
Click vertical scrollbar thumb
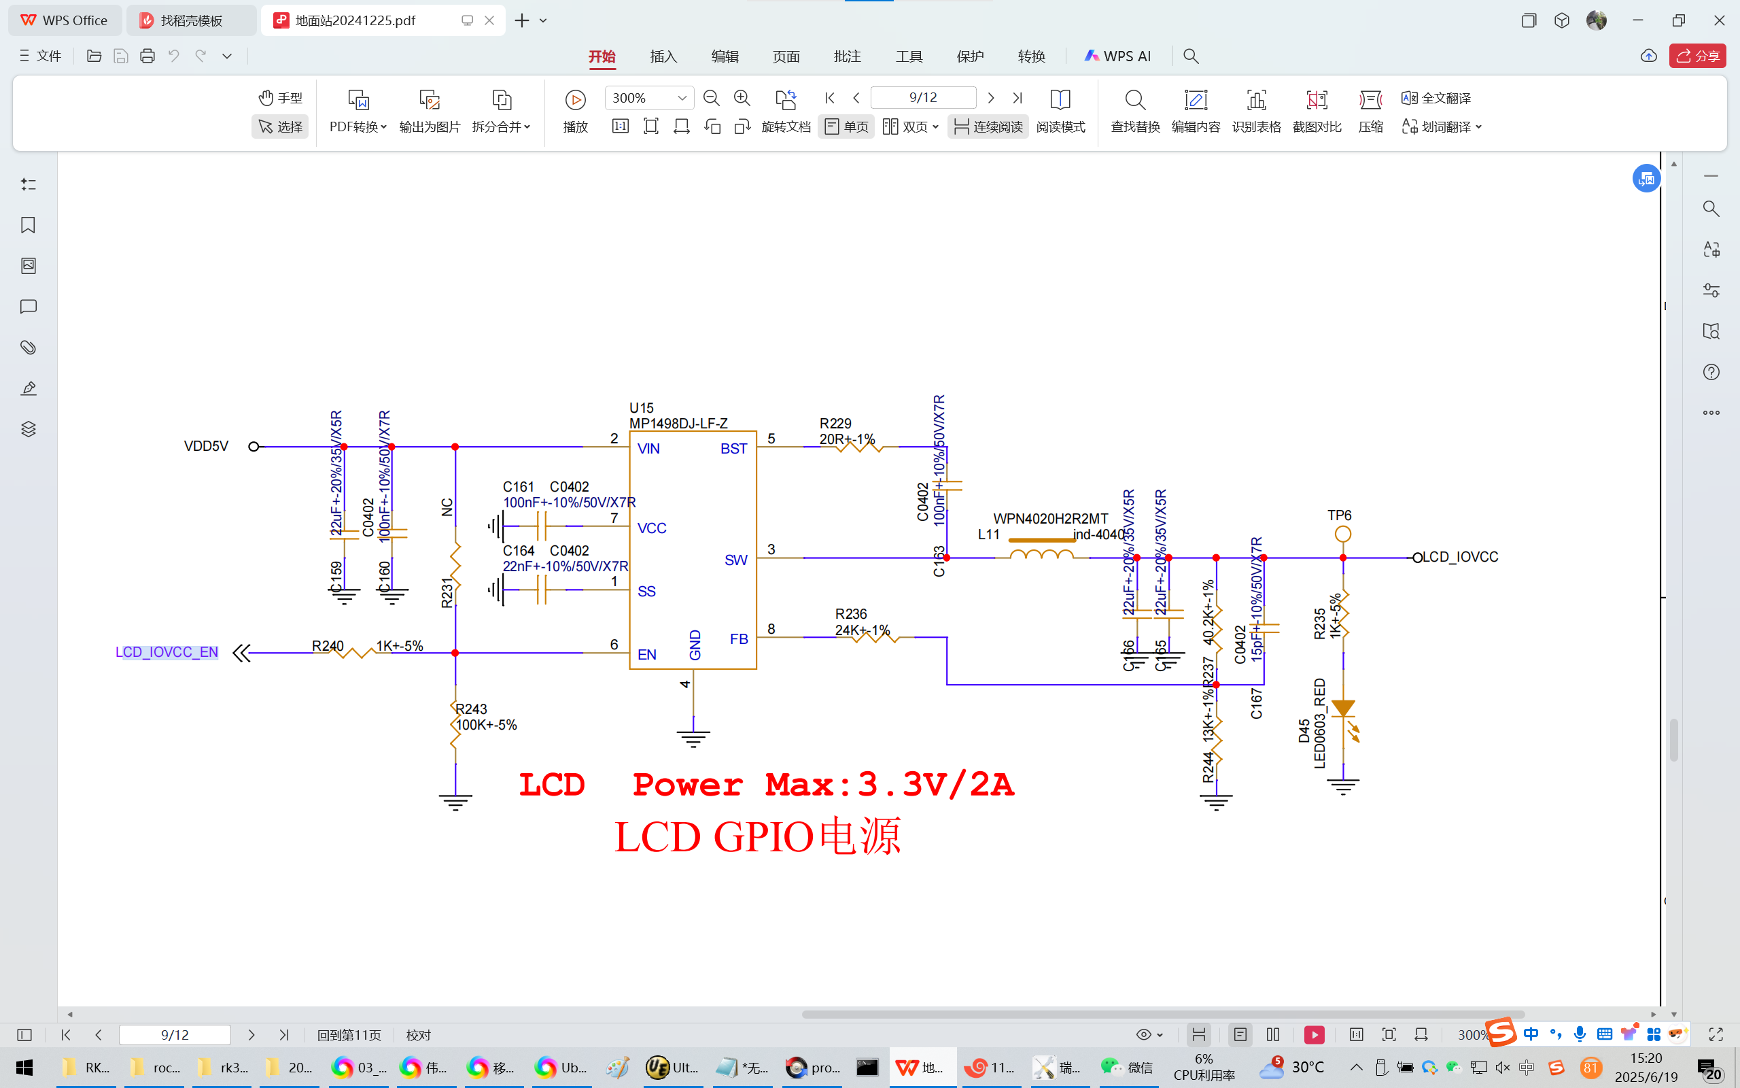[x=1674, y=740]
